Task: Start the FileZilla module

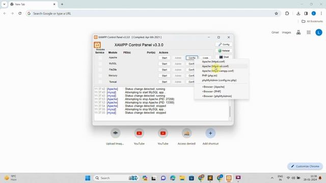Action: pos(164,70)
